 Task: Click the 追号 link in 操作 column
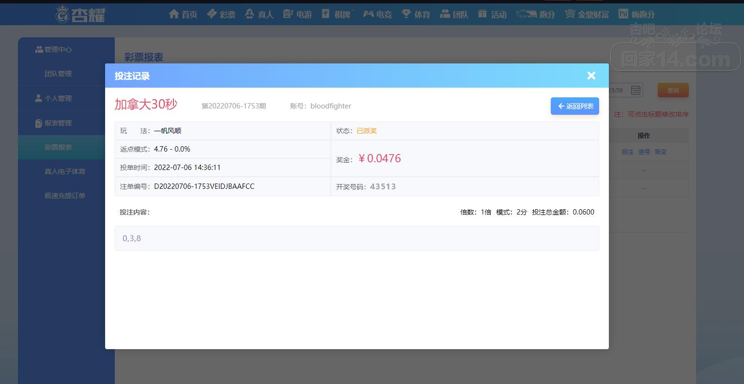tap(644, 152)
